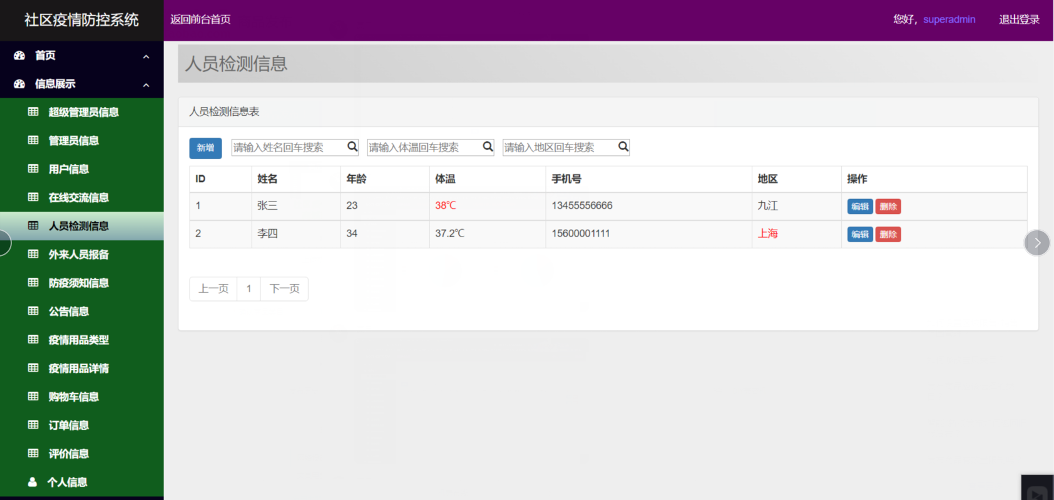This screenshot has width=1054, height=500.
Task: Open 购物车信息 menu item
Action: pos(82,397)
